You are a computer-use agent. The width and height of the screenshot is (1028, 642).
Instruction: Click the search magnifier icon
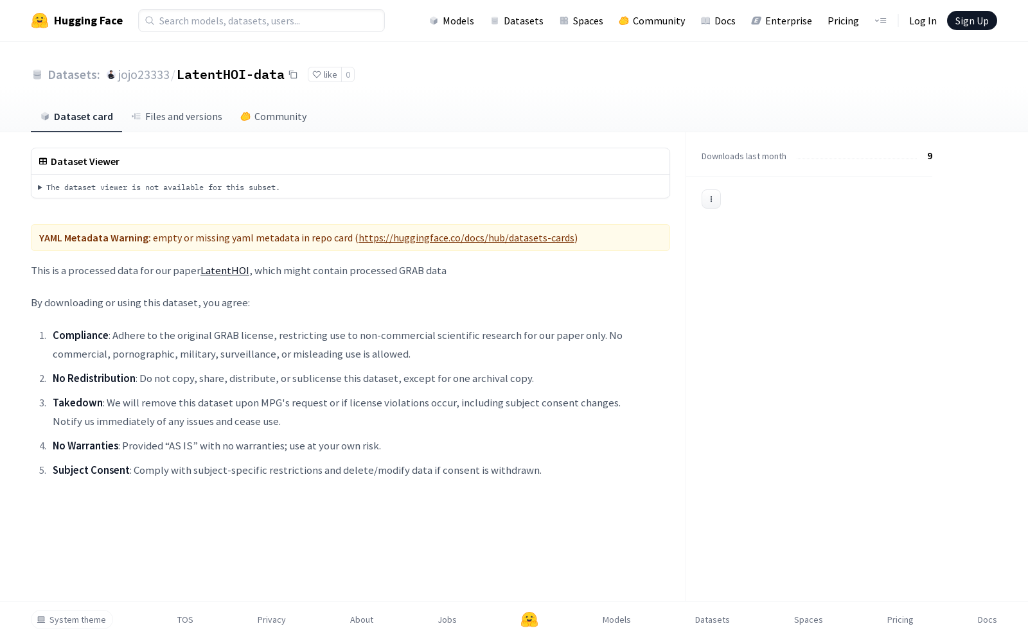(x=150, y=21)
